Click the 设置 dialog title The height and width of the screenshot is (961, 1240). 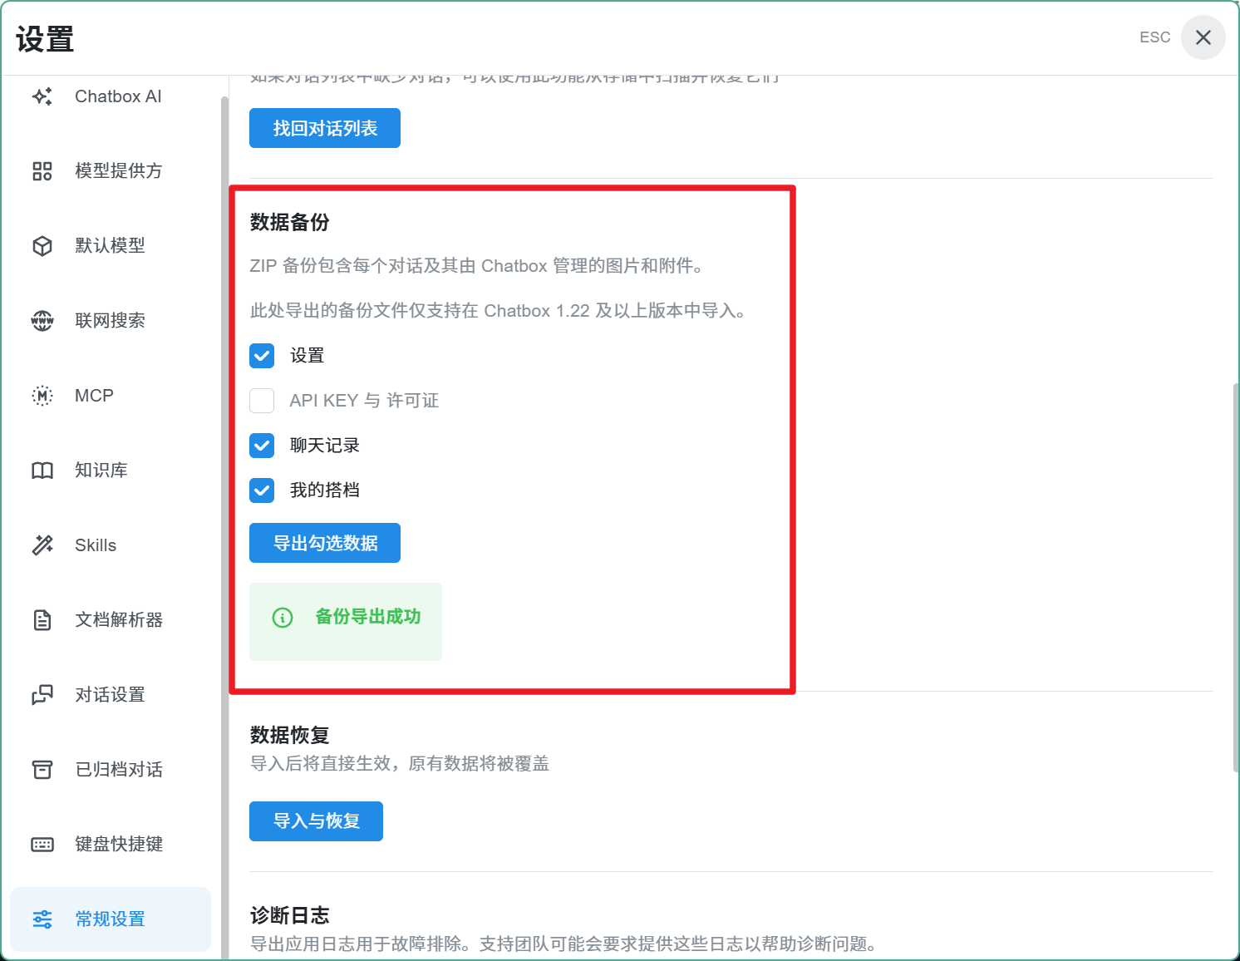[45, 39]
